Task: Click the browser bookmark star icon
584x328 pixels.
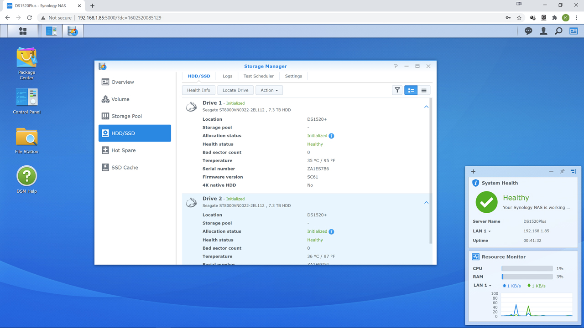Action: pos(519,18)
